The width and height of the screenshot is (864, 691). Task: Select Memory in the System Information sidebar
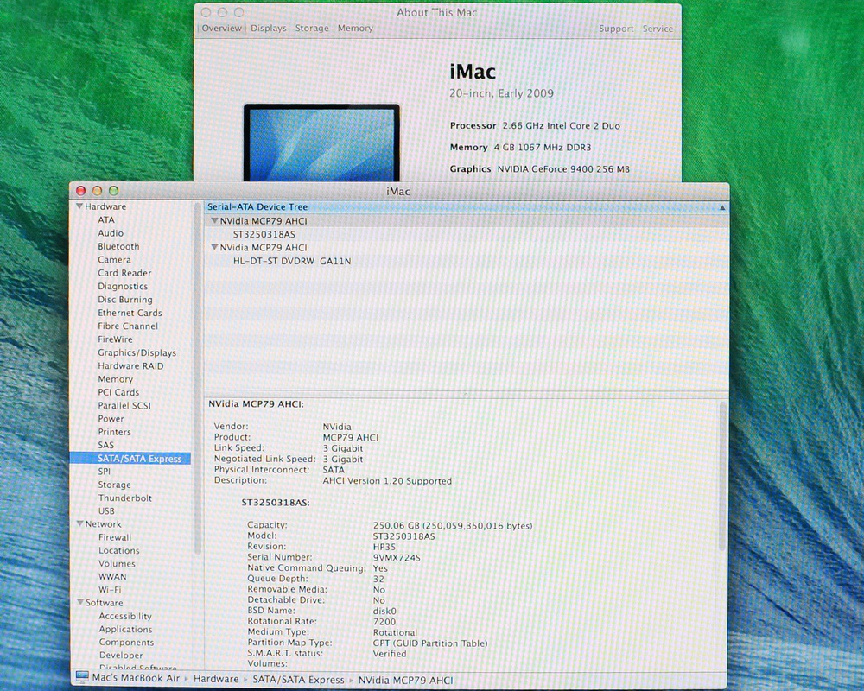pos(115,379)
